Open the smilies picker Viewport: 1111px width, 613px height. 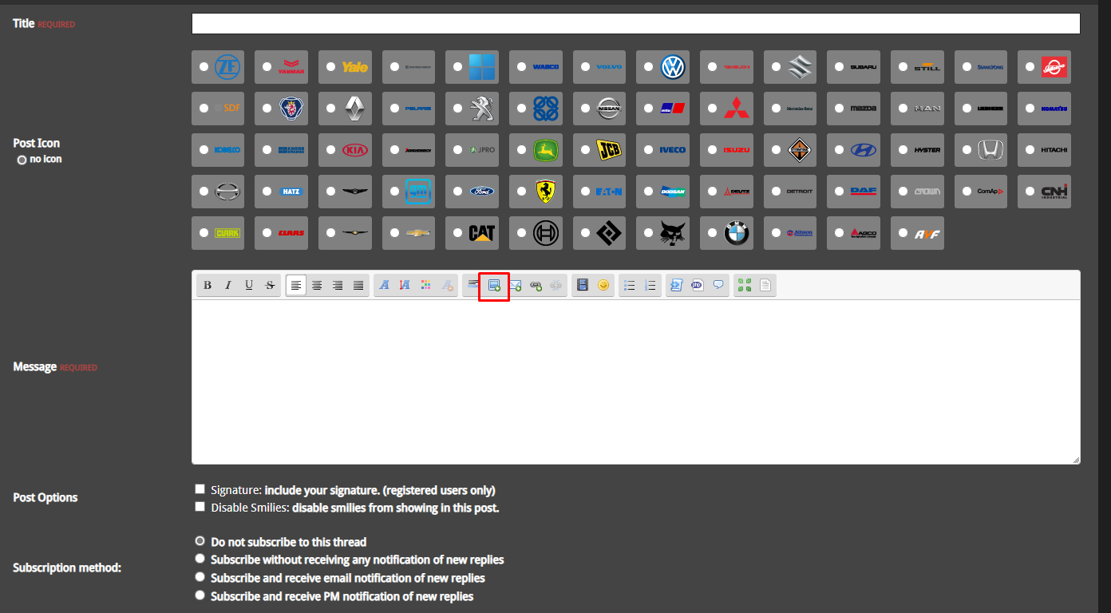pos(603,285)
